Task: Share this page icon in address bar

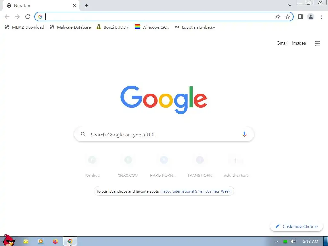Action: pyautogui.click(x=277, y=17)
